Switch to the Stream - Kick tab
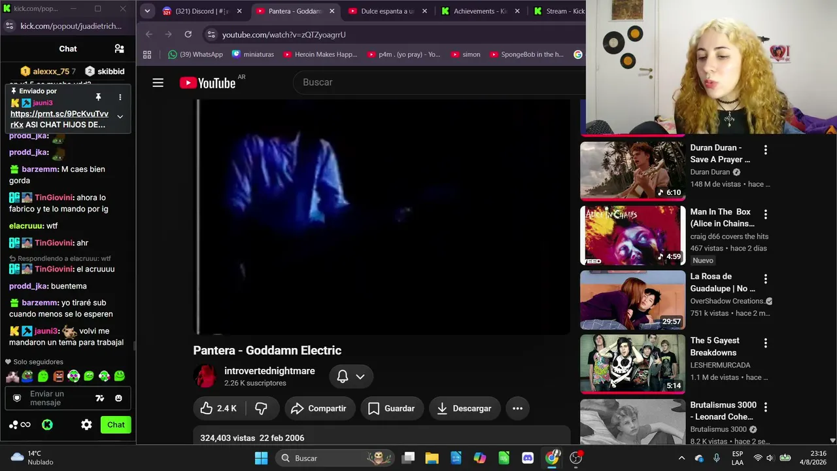 [558, 11]
